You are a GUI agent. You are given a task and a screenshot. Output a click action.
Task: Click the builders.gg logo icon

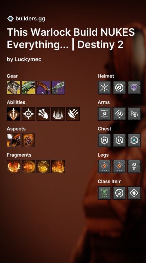tap(10, 19)
